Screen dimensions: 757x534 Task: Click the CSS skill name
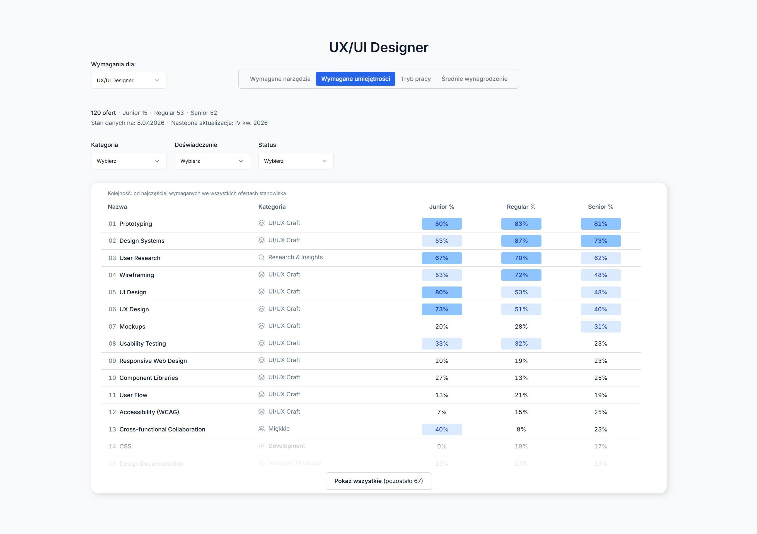click(125, 446)
